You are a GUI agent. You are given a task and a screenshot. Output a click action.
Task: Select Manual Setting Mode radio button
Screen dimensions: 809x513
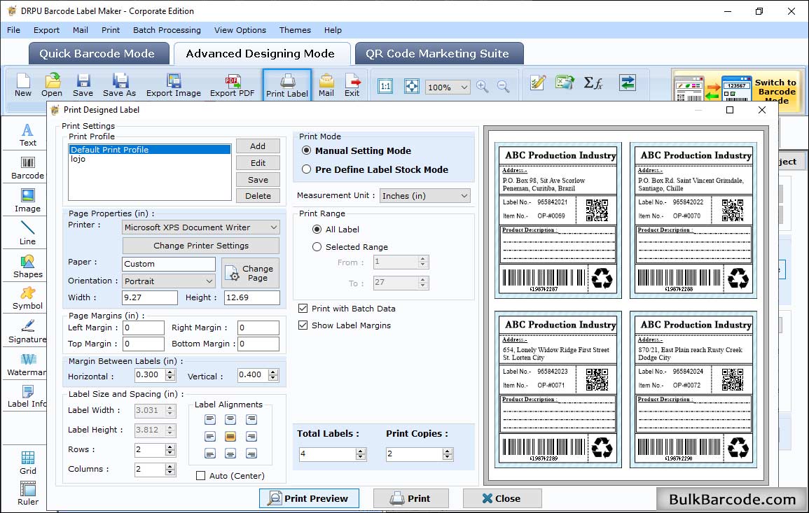307,150
